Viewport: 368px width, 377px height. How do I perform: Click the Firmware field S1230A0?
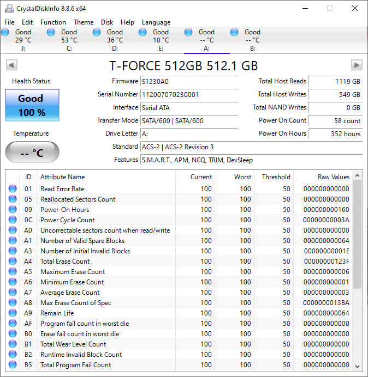pos(189,82)
